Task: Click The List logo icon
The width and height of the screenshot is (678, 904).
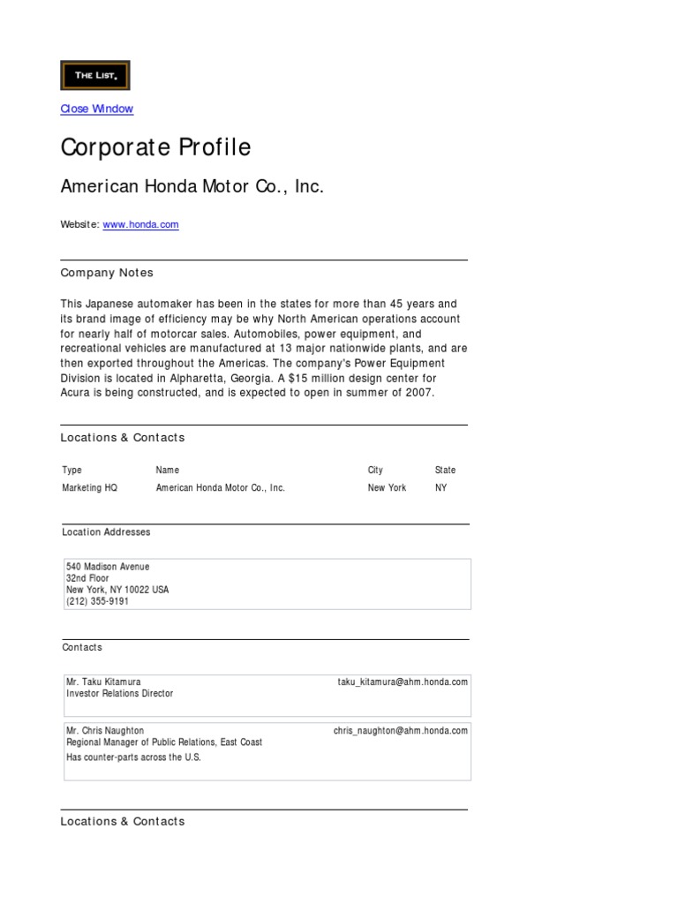Action: [94, 75]
